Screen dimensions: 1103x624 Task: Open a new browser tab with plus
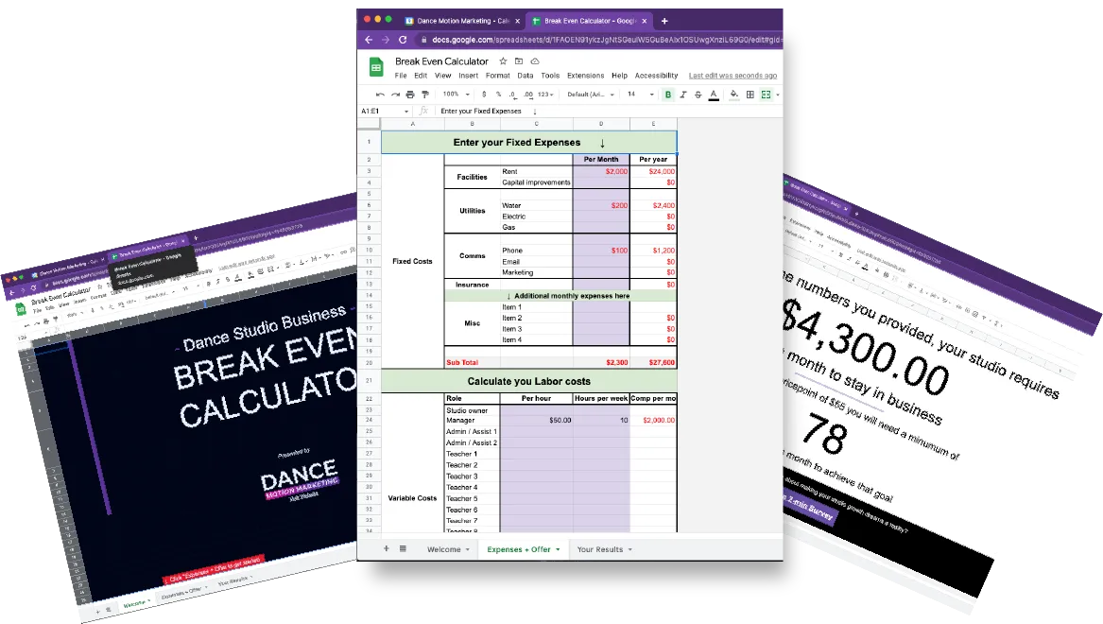(664, 21)
